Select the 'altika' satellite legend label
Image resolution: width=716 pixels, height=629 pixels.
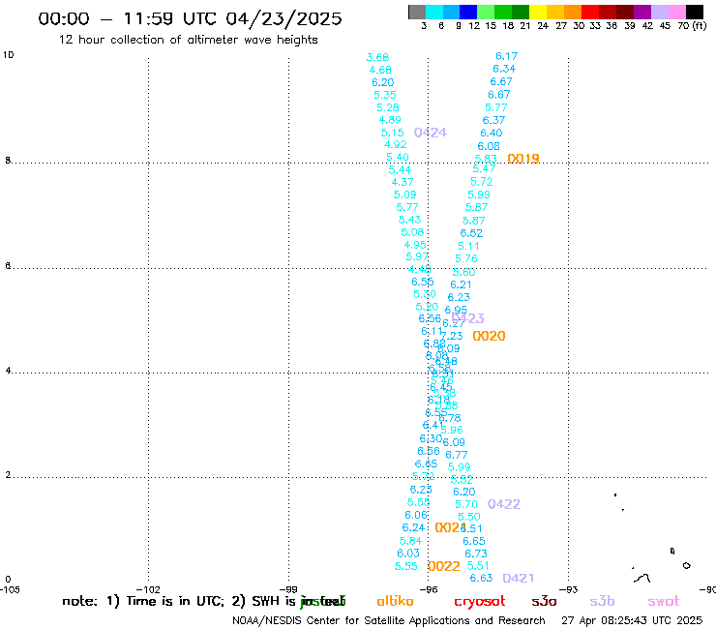click(395, 601)
